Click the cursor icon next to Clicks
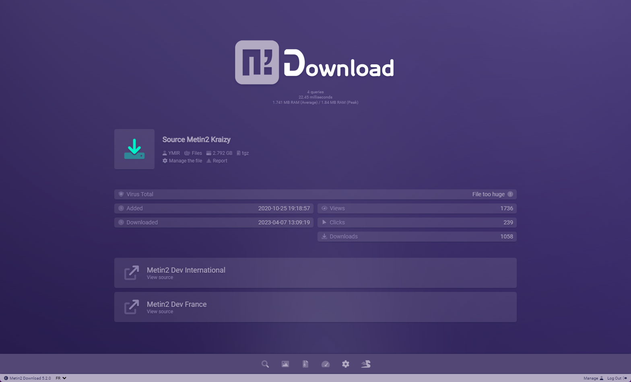Screen dimensions: 631x382 pos(324,222)
